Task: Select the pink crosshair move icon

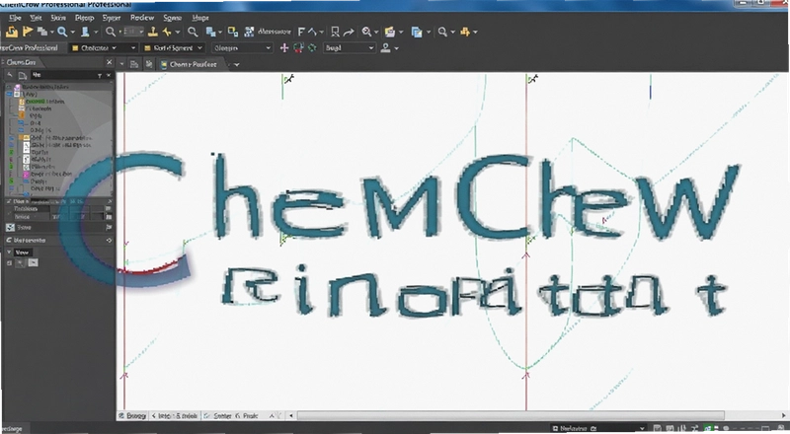Action: pos(284,47)
